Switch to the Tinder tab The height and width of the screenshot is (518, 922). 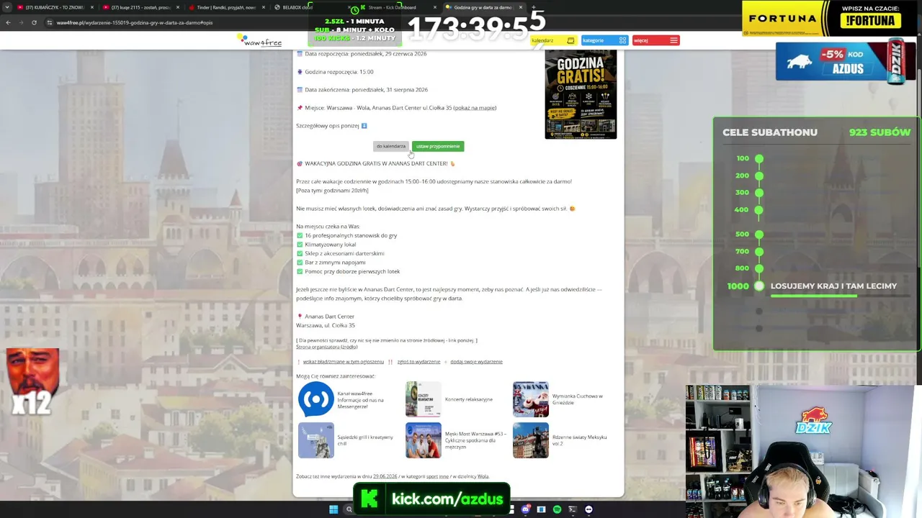click(226, 7)
